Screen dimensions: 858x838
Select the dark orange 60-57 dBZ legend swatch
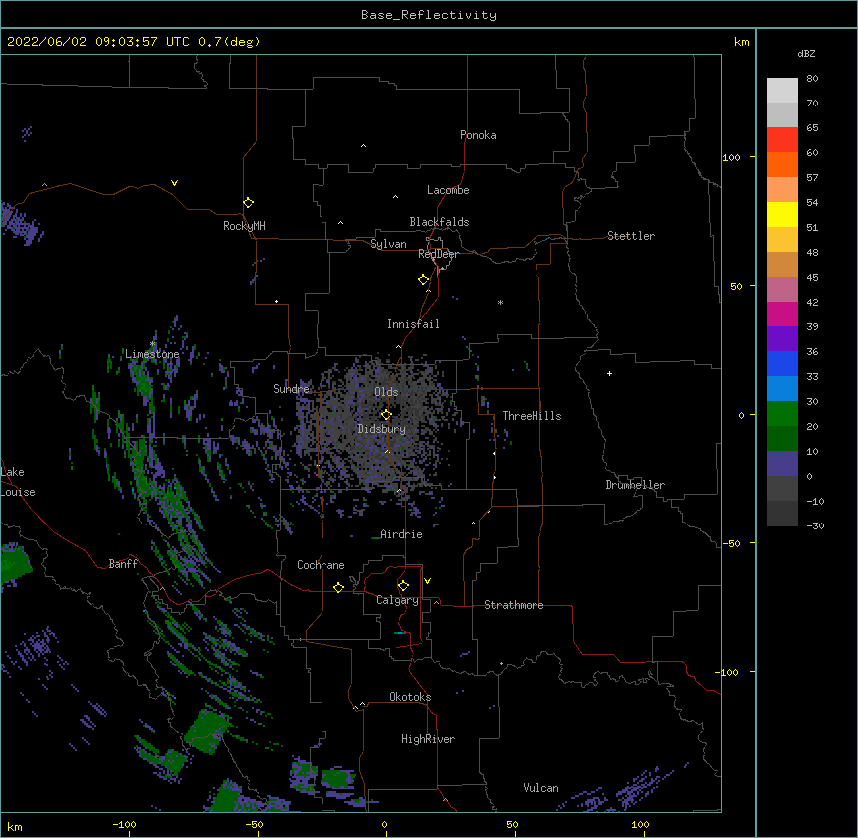[782, 164]
